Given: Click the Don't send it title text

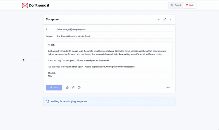Looking at the screenshot, I should 39,5.
